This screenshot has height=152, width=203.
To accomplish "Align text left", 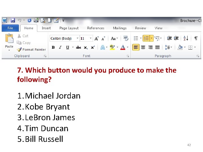I will coord(136,47).
